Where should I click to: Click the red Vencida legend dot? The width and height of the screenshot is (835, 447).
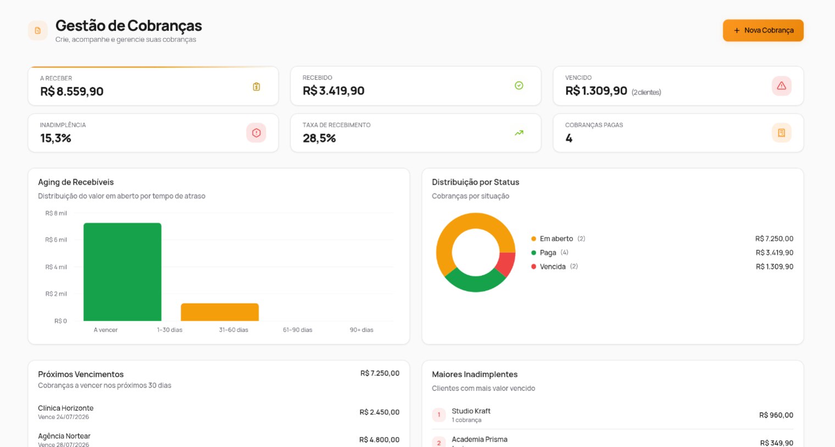533,267
